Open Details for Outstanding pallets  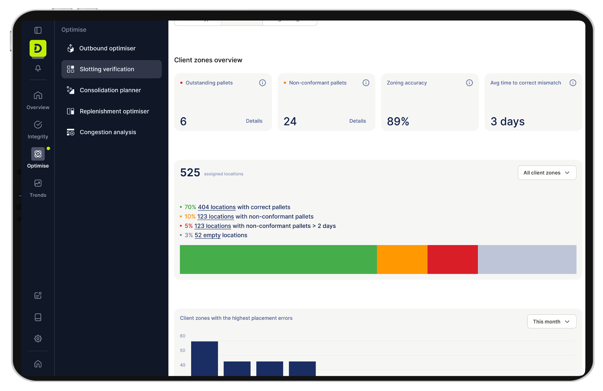[254, 121]
